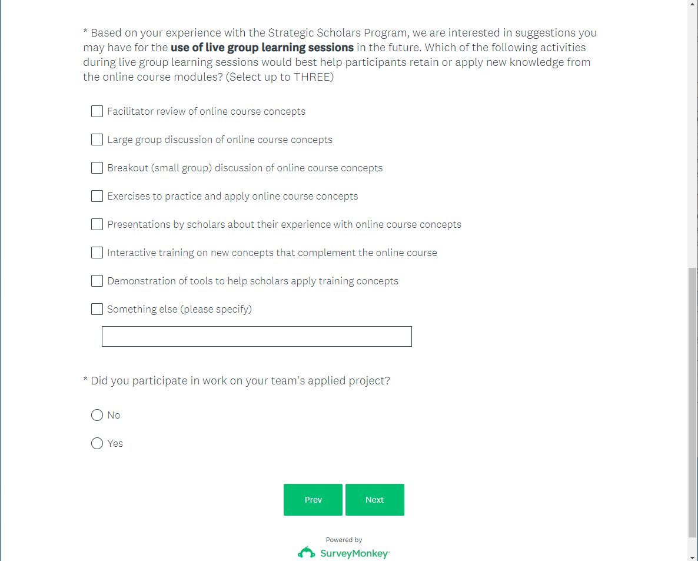Choose Yes for applied project participation

[97, 443]
